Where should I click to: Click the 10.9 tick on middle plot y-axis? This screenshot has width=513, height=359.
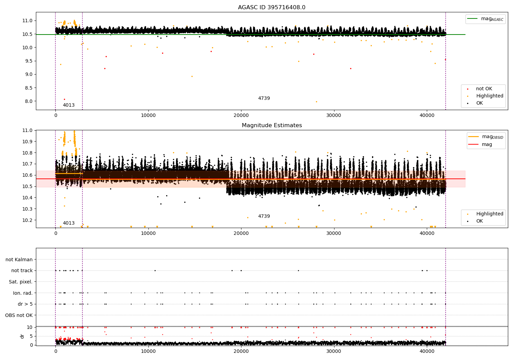coord(27,142)
